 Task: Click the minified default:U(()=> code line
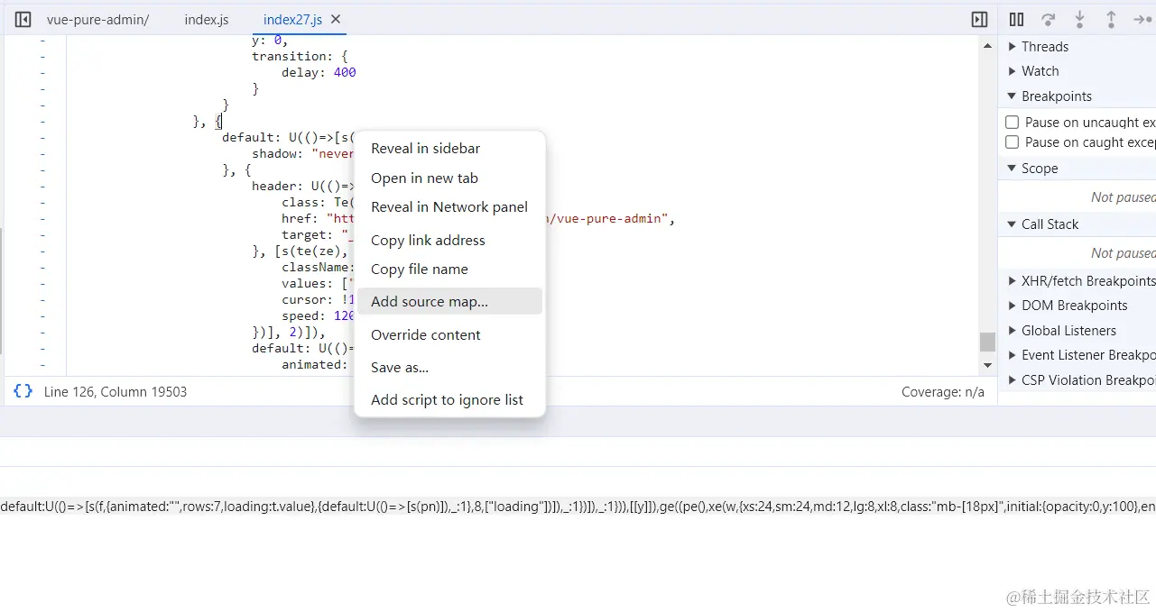(578, 507)
